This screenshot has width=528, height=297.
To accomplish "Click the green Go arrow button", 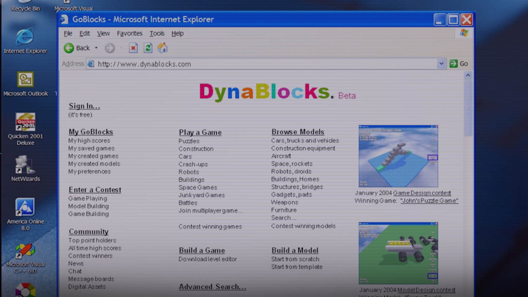I will click(454, 63).
